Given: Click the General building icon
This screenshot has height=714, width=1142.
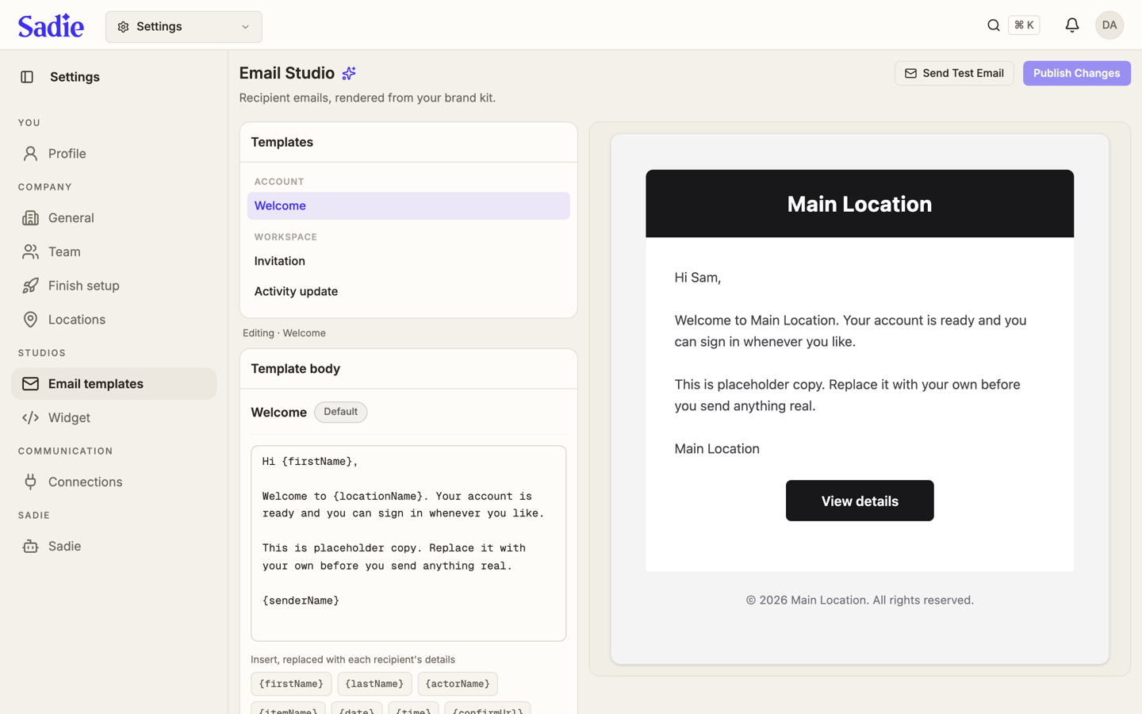Looking at the screenshot, I should tap(30, 218).
